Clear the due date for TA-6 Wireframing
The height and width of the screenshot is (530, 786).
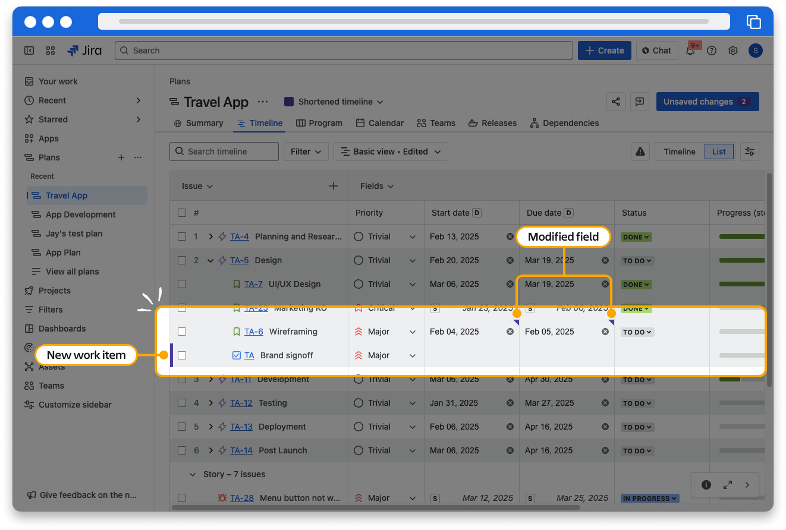point(605,332)
